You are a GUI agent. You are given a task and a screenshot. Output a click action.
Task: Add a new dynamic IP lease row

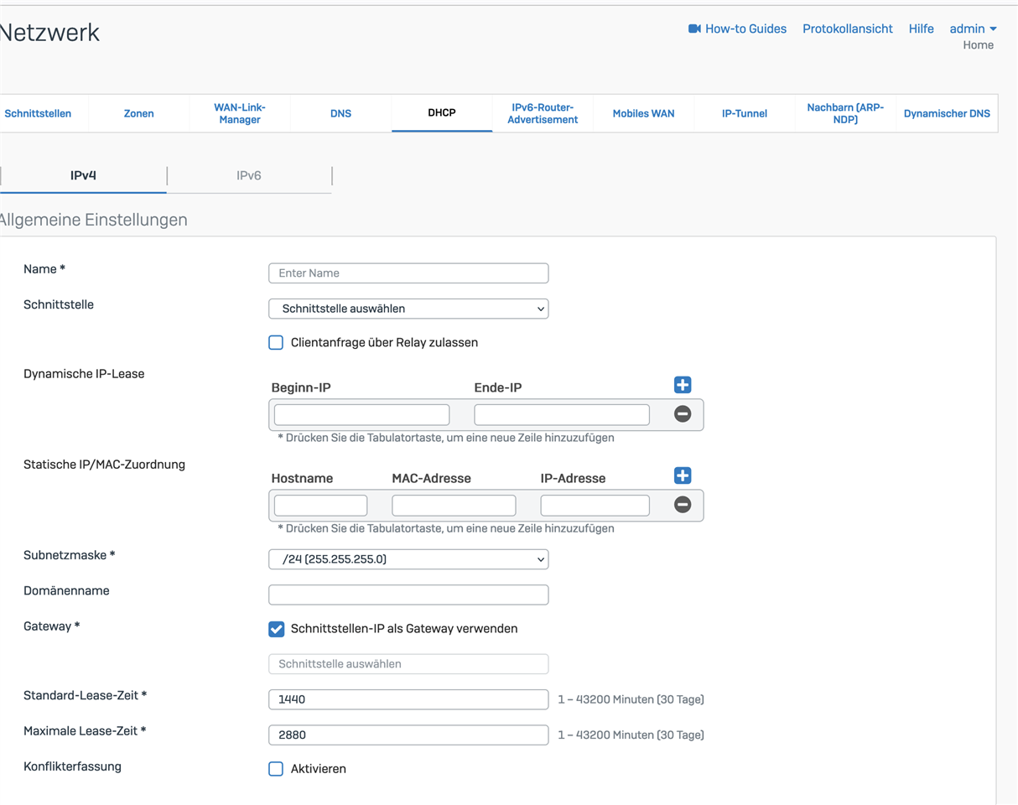click(683, 385)
